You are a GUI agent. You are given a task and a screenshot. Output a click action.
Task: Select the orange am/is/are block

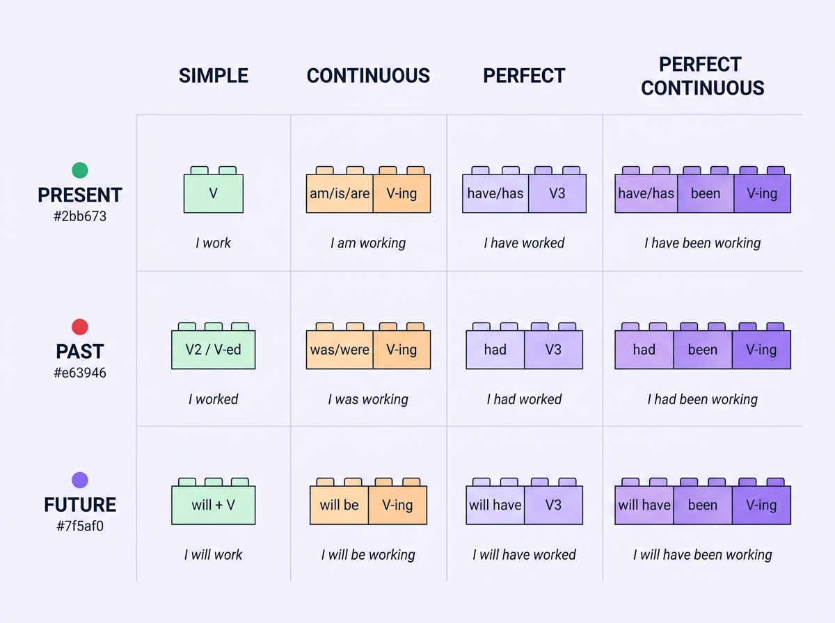(340, 193)
